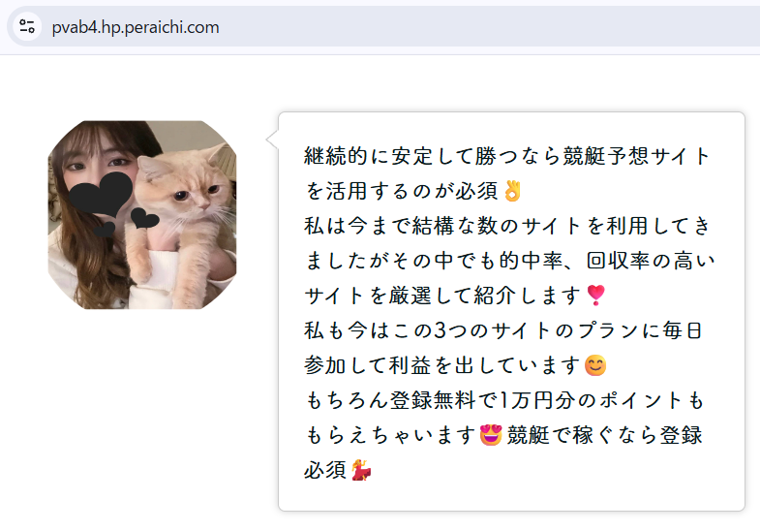
Task: Click the dancer emoji after 必須
Action: click(x=363, y=470)
